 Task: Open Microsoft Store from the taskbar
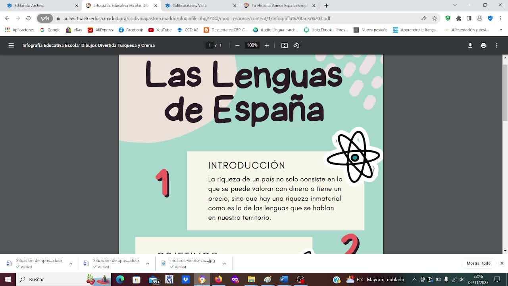tap(136, 280)
